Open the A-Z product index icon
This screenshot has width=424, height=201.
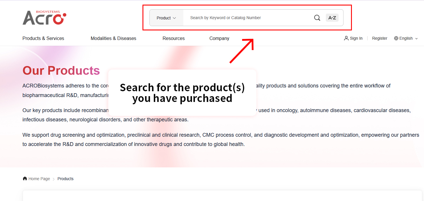[x=332, y=18]
